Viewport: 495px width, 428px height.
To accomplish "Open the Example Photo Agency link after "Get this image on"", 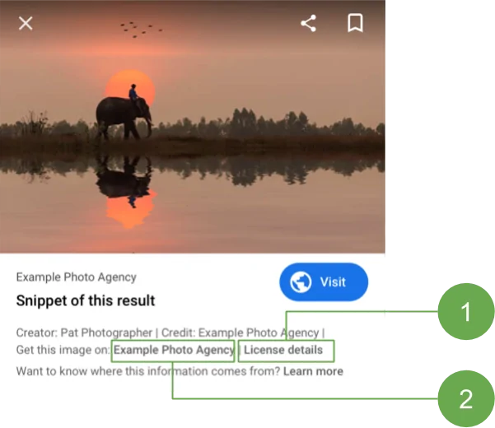I will [x=174, y=350].
